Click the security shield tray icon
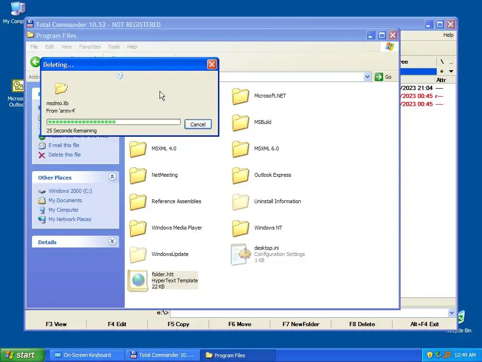The height and width of the screenshot is (362, 482). [430, 355]
